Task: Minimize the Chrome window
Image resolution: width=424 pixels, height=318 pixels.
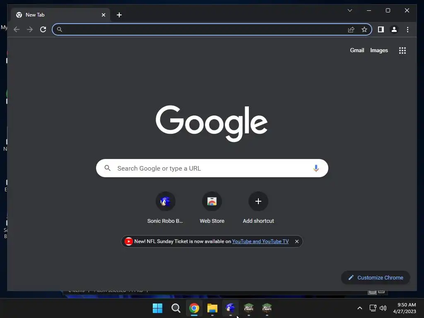Action: click(x=369, y=10)
